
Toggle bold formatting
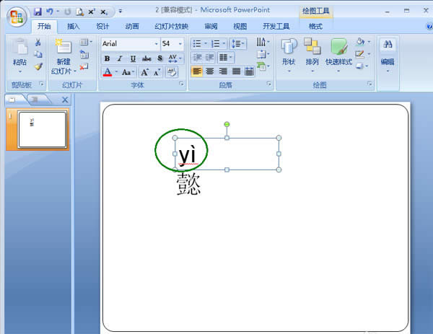pyautogui.click(x=108, y=58)
